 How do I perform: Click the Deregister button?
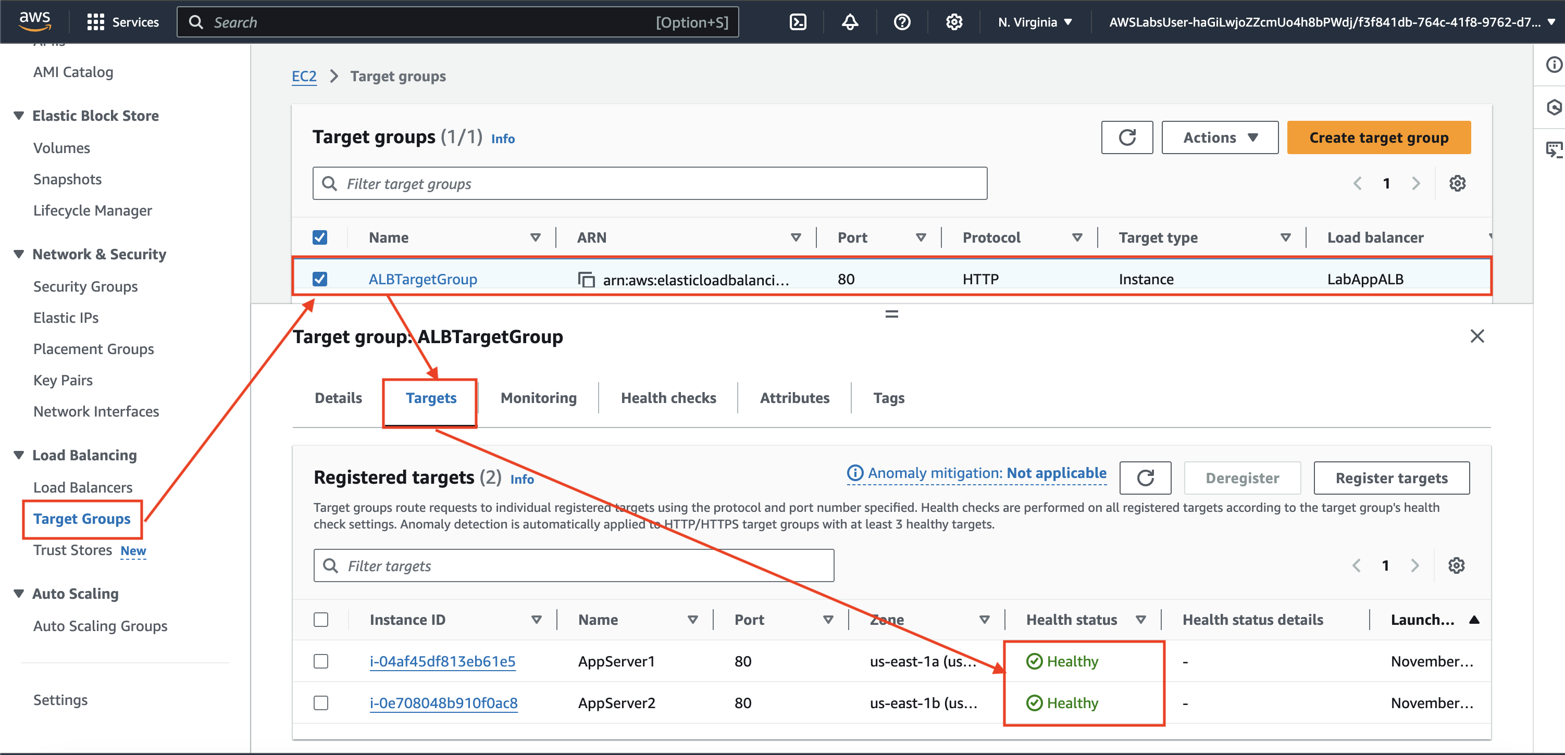point(1242,478)
